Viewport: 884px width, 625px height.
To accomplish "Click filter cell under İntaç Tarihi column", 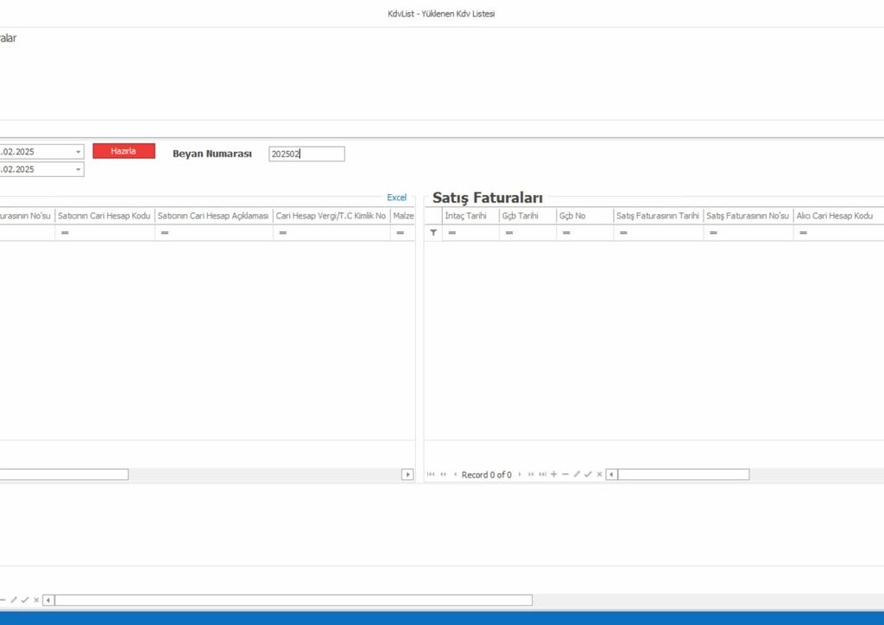I will click(x=470, y=233).
